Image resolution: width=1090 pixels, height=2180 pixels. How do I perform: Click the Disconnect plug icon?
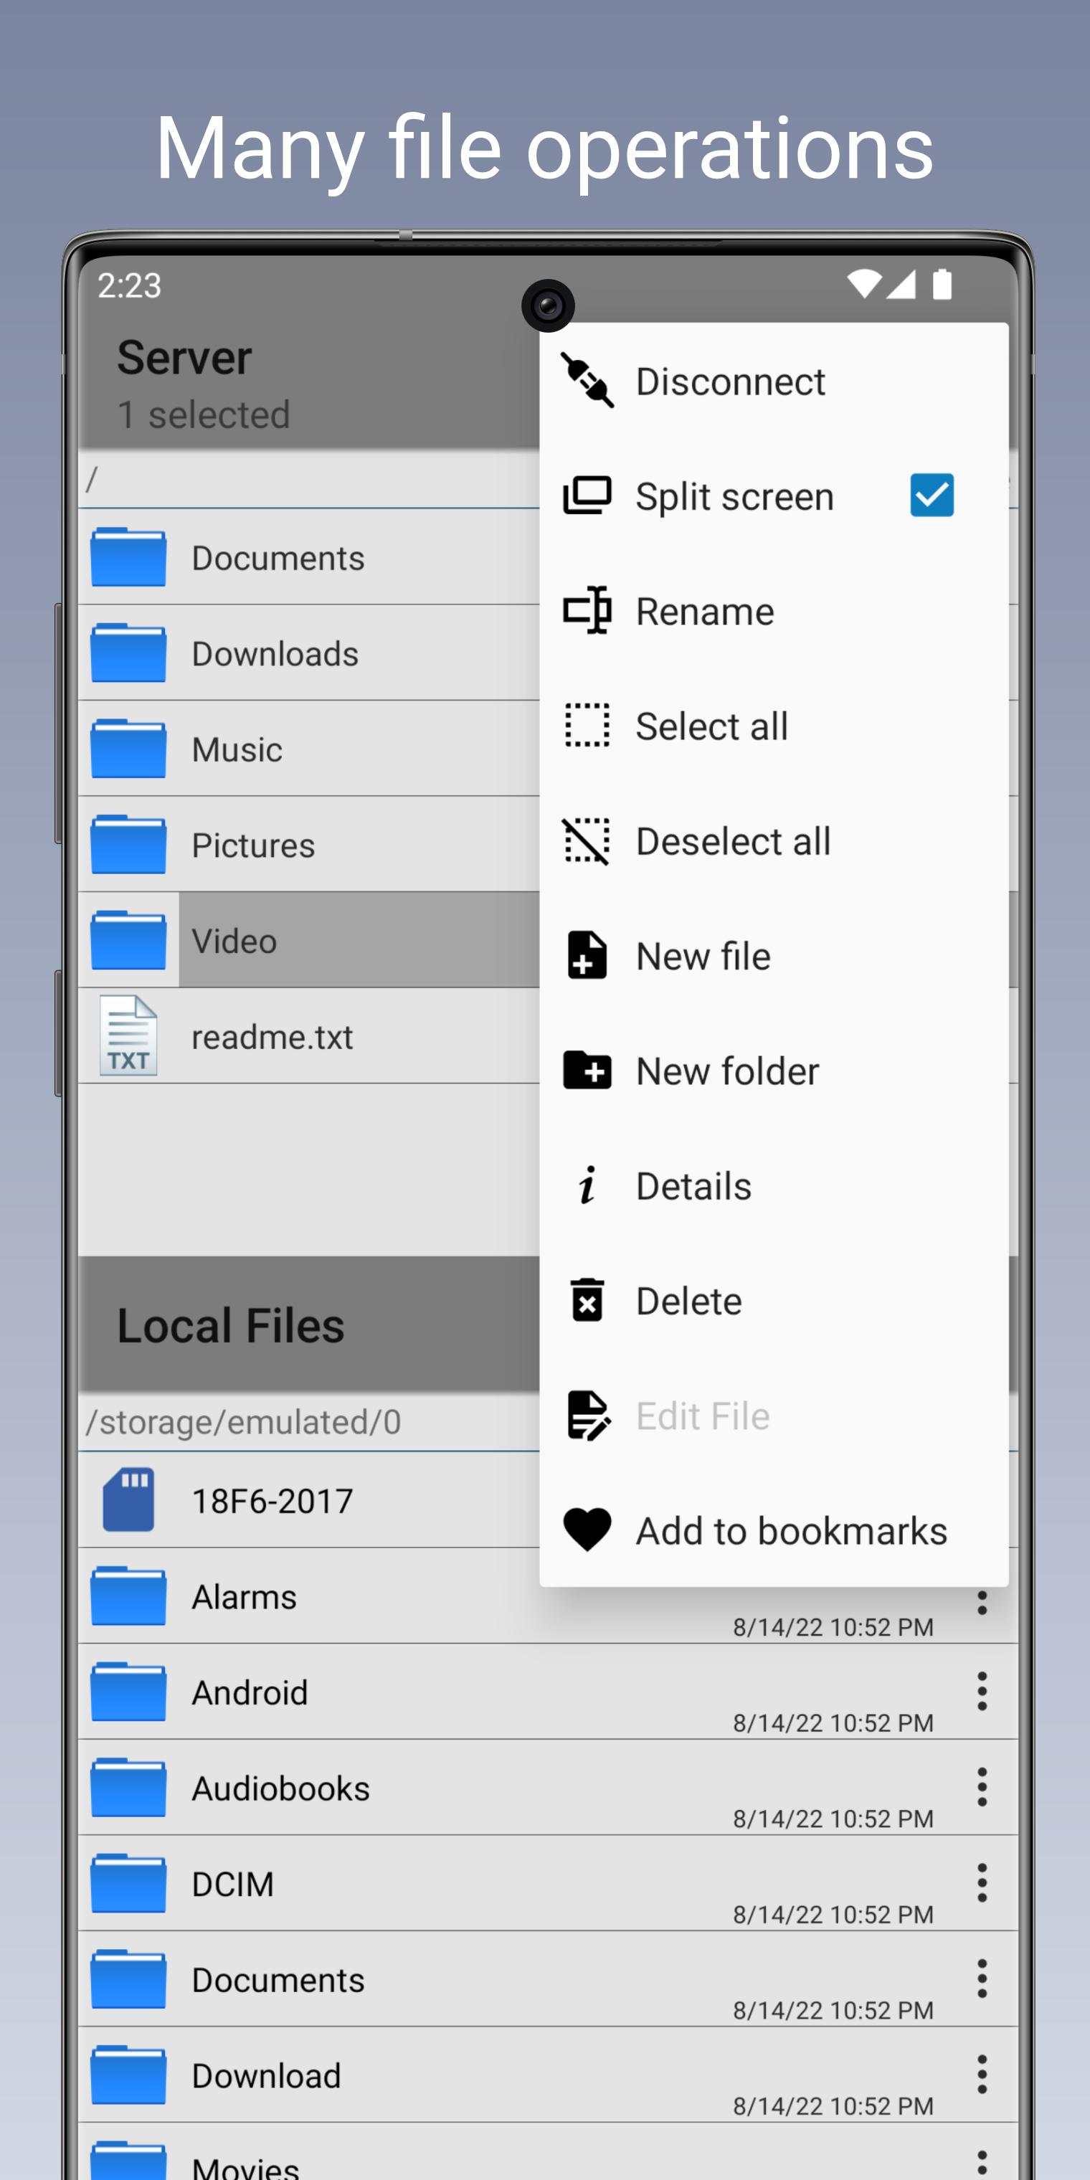click(587, 381)
